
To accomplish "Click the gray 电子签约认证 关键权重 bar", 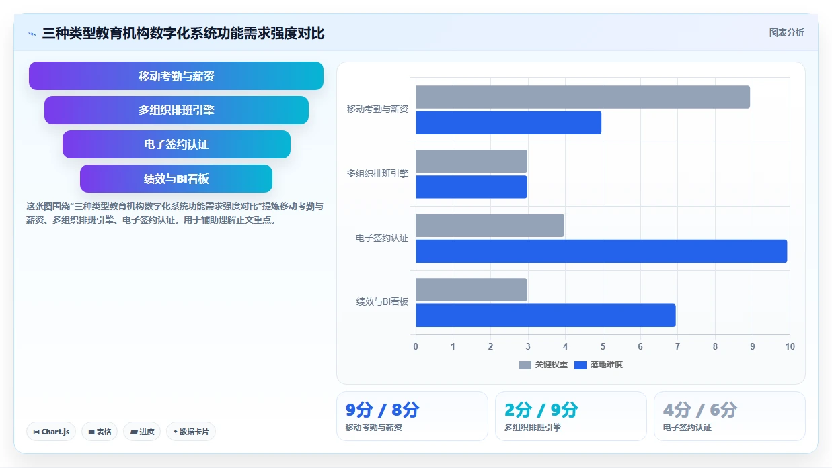I will coord(490,226).
